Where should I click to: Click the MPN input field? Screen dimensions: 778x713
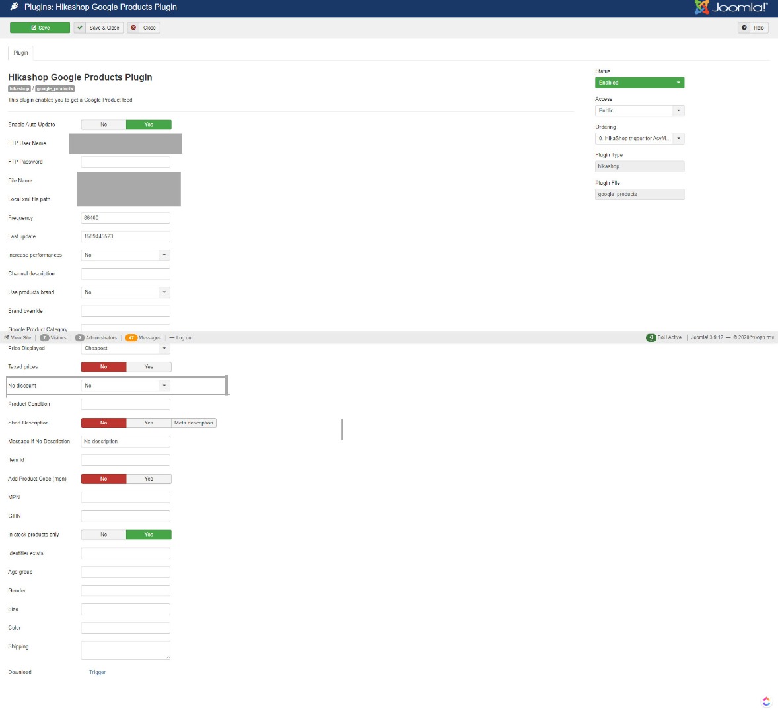tap(125, 497)
